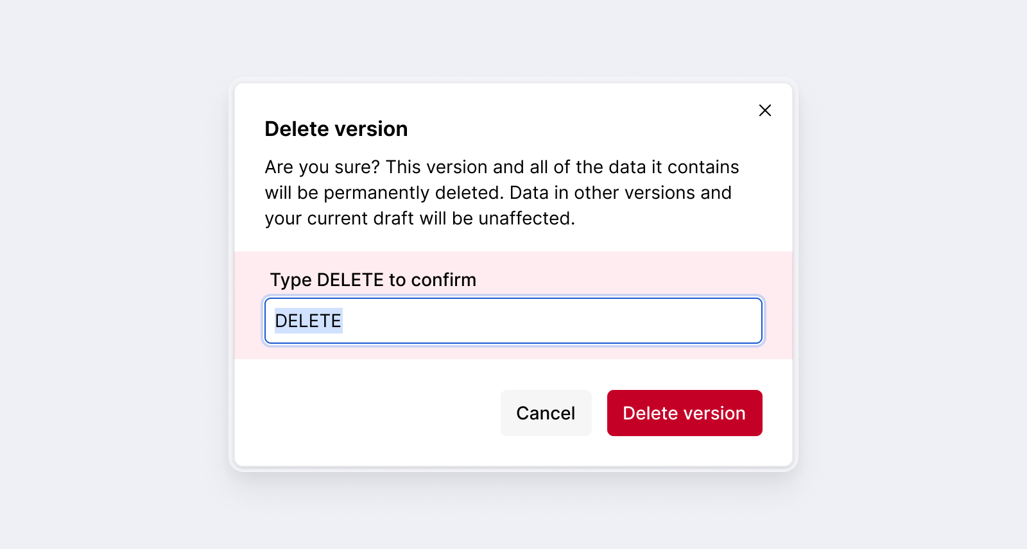Click the warning paragraph about permanent deletion
This screenshot has height=549, width=1027.
tap(501, 192)
